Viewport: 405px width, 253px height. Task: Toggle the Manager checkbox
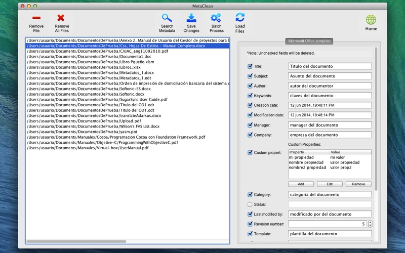(250, 125)
